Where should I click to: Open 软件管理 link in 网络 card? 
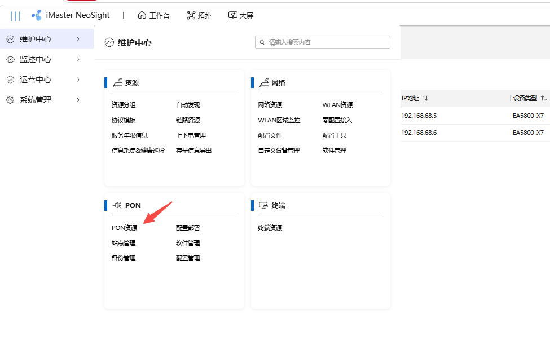coord(335,151)
